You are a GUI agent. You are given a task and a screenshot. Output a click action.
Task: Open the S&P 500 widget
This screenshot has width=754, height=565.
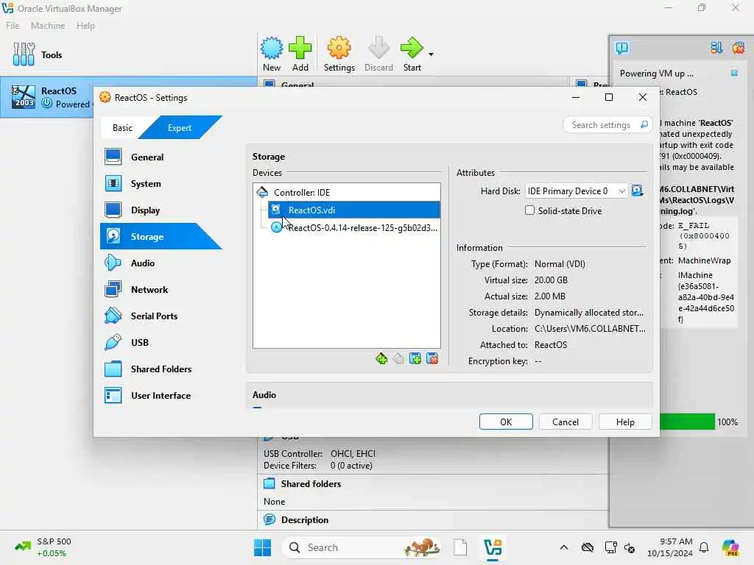(x=43, y=547)
